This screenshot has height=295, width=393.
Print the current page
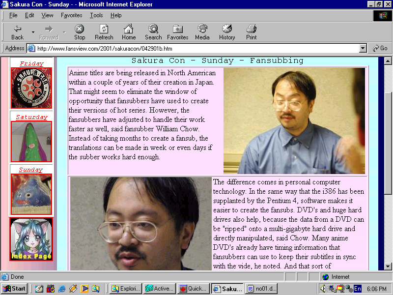tap(252, 32)
